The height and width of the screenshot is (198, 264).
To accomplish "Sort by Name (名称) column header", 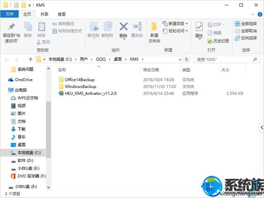I will (x=62, y=70).
